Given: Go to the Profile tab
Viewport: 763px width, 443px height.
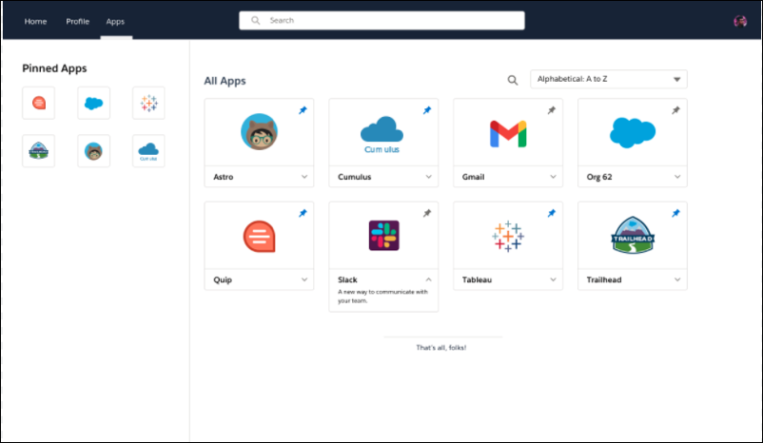Looking at the screenshot, I should 78,22.
